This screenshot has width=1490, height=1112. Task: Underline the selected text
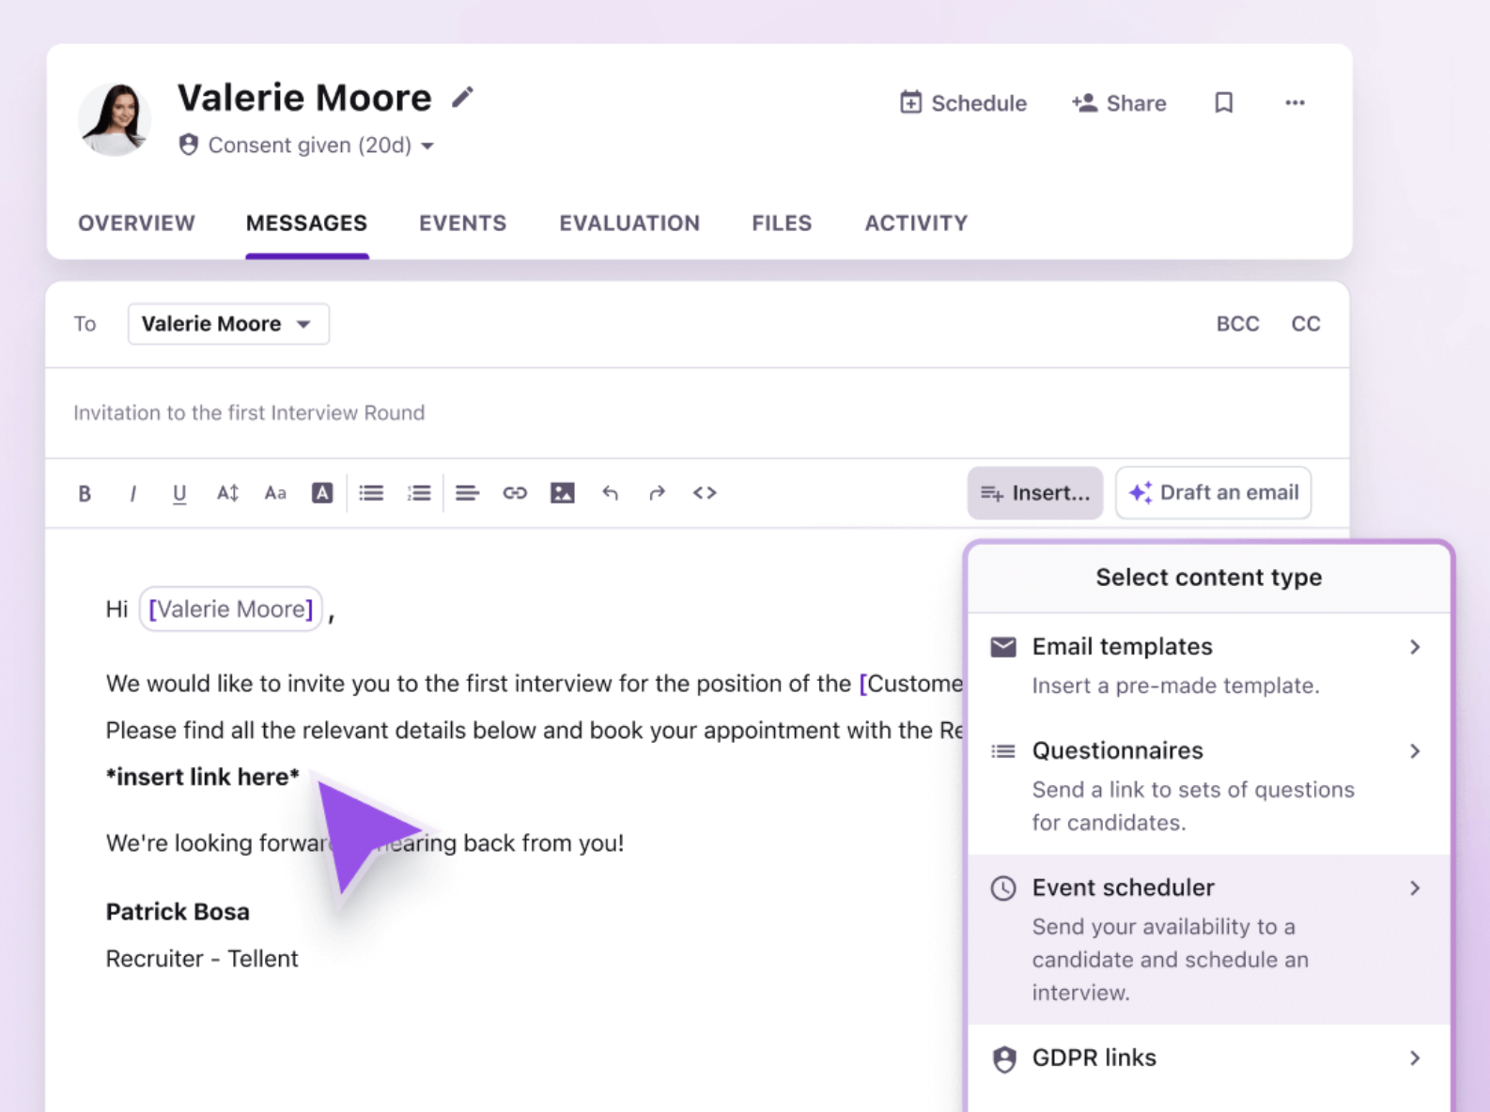[x=179, y=493]
